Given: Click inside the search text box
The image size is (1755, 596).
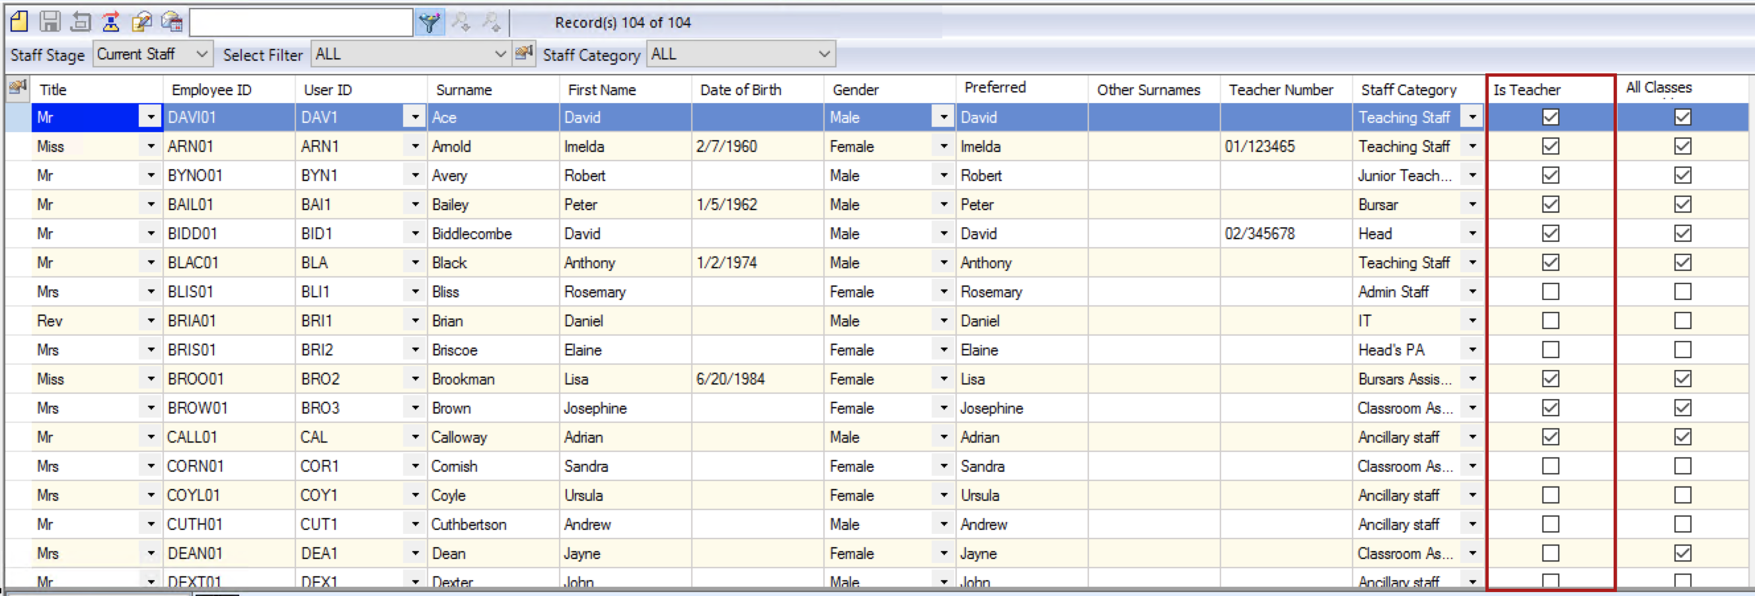Looking at the screenshot, I should coord(302,22).
